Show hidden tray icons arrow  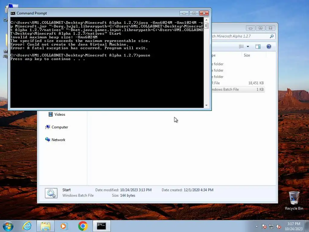point(256,226)
